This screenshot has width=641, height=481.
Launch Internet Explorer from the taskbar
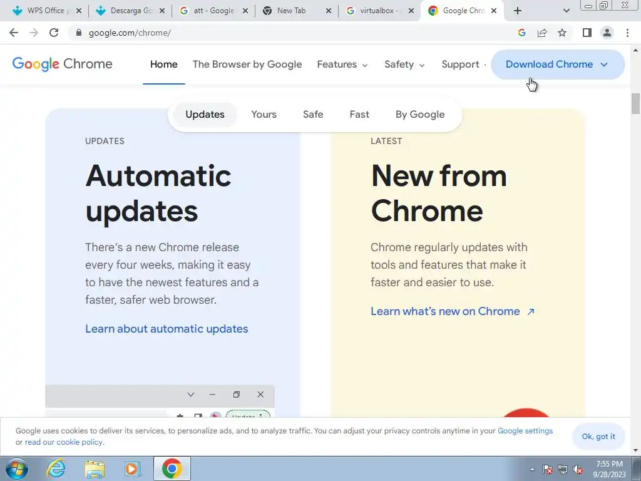[x=56, y=468]
